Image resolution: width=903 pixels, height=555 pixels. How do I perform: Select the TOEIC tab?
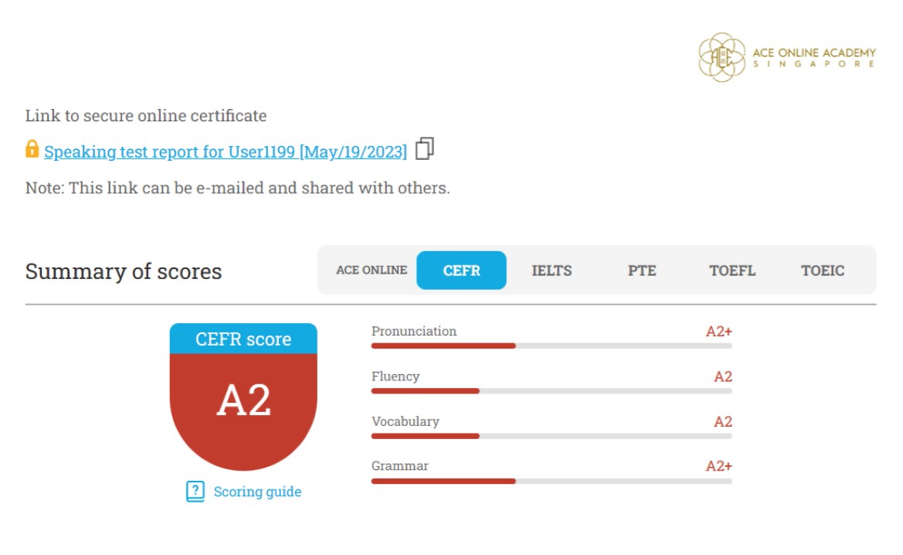click(823, 271)
